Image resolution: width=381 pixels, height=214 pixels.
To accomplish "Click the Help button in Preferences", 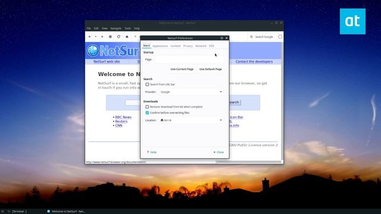I will coord(152,152).
